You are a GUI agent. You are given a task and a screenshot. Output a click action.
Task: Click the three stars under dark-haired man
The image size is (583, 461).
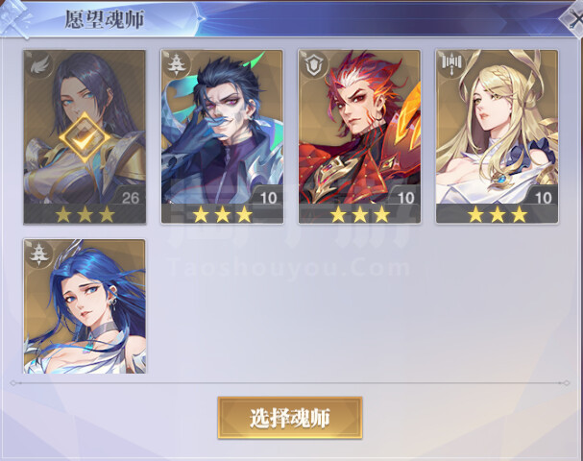(222, 214)
